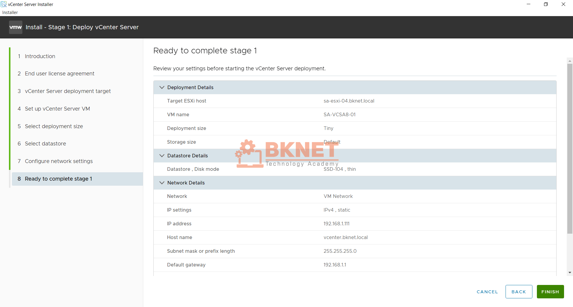Select the Select deployment size step
Viewport: 573px width, 307px height.
pos(54,126)
